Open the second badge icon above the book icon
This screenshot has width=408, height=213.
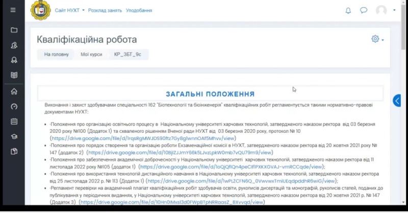pyautogui.click(x=14, y=60)
